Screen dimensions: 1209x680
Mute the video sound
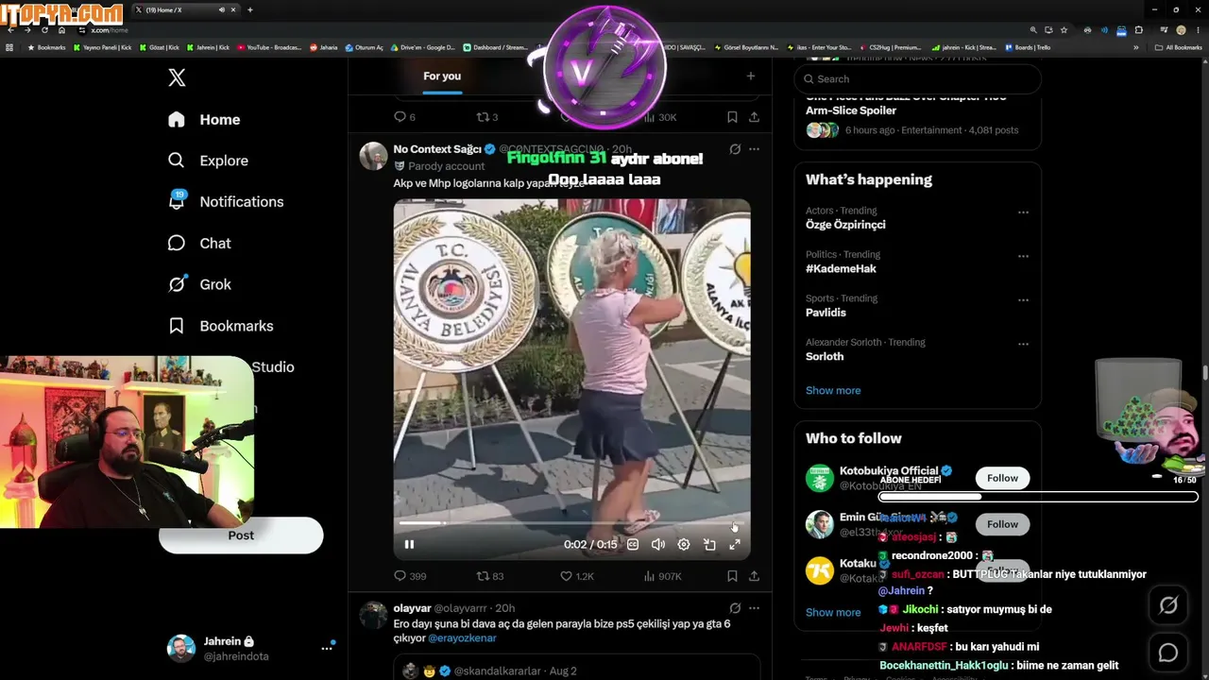point(658,544)
